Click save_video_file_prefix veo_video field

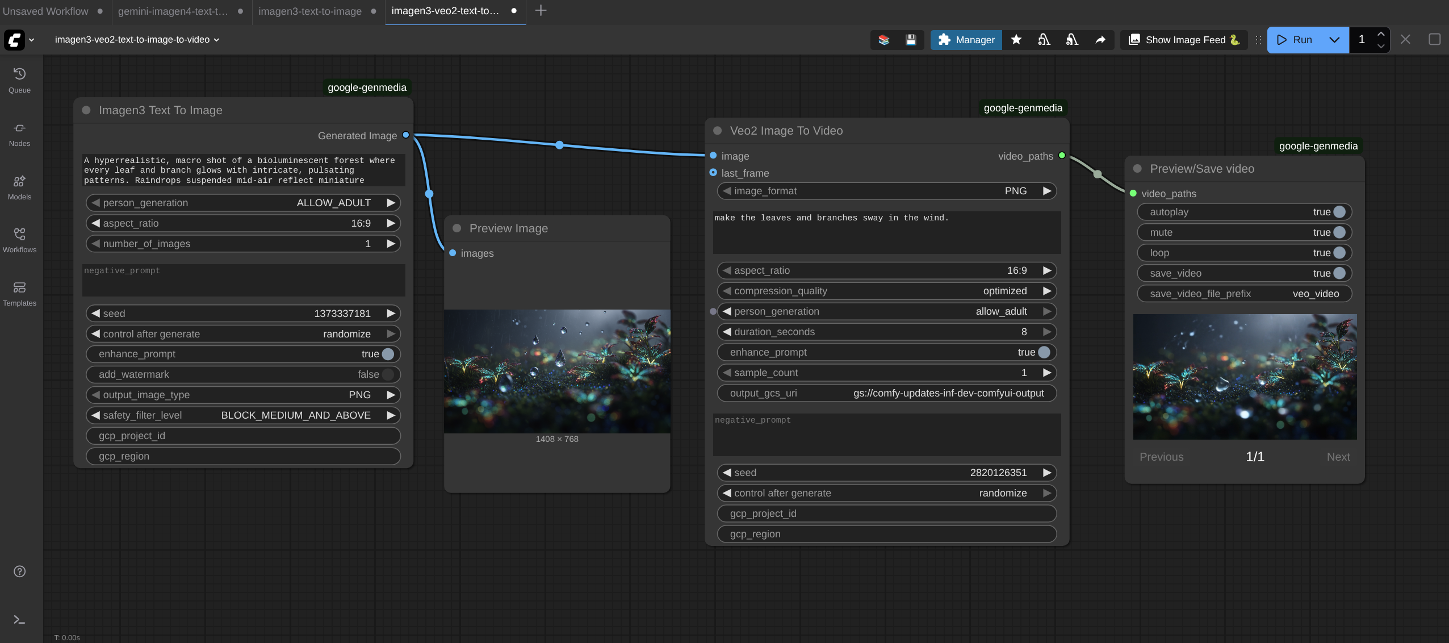pos(1245,294)
